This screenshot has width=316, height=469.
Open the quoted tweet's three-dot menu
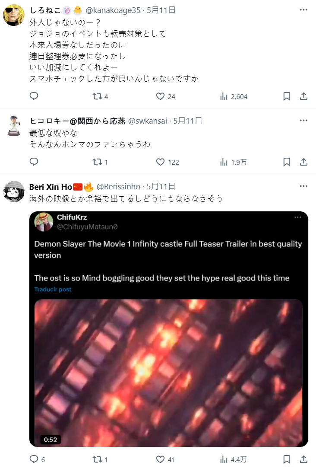298,217
